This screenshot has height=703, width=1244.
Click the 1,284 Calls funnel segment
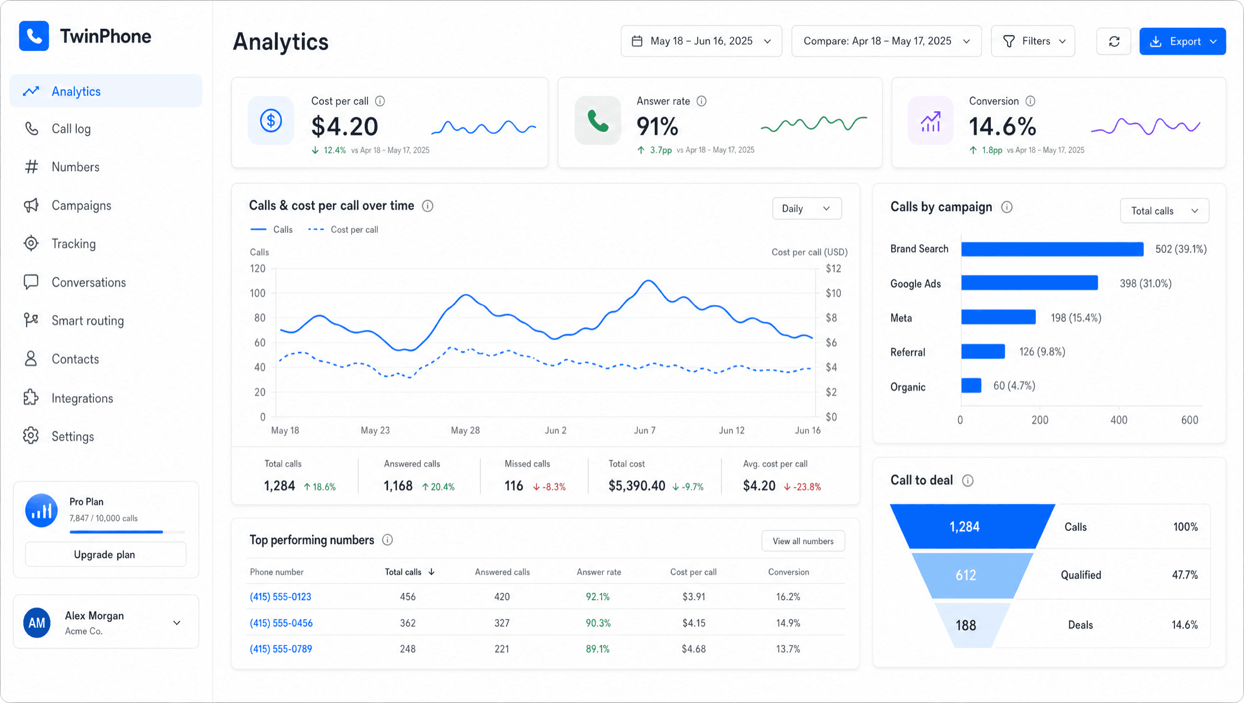973,527
